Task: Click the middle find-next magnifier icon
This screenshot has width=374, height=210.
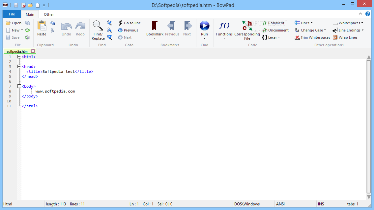Action: 109,30
